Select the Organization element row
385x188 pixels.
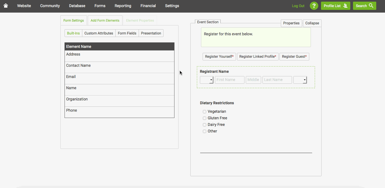click(119, 101)
